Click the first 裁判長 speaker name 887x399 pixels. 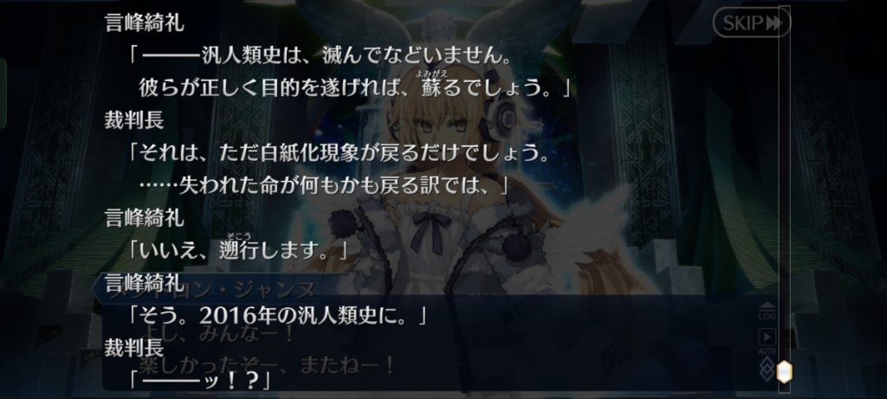click(134, 120)
